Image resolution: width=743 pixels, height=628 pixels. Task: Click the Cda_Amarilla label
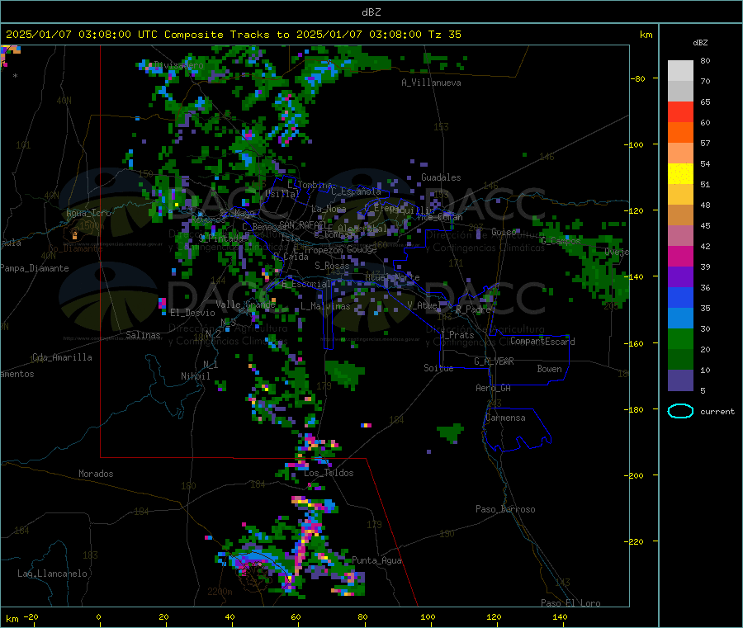(62, 357)
